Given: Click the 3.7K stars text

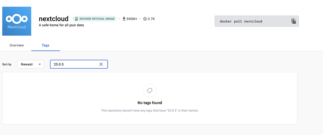Looking at the screenshot, I should pyautogui.click(x=151, y=19).
